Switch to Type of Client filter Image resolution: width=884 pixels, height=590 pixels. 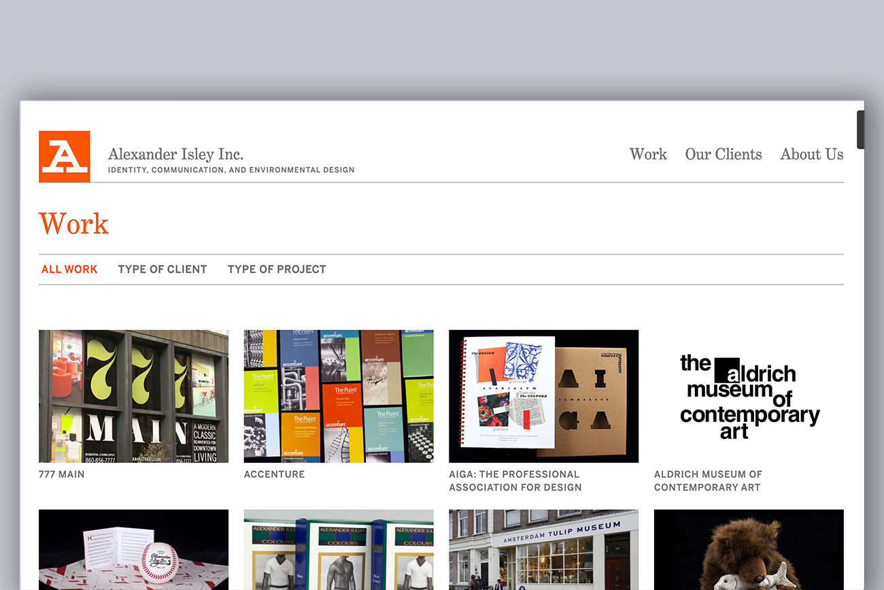163,269
